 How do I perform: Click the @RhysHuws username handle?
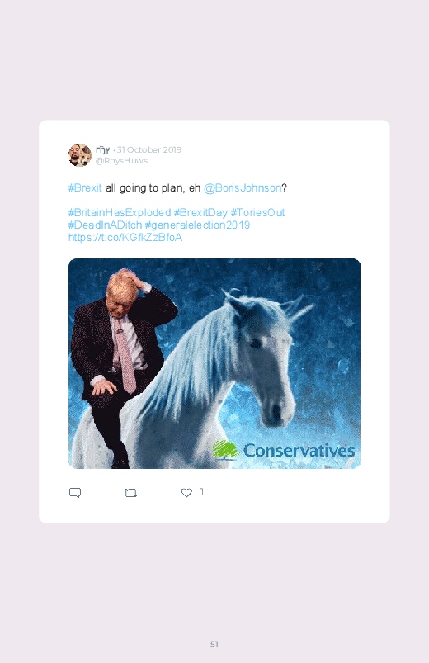pos(121,161)
